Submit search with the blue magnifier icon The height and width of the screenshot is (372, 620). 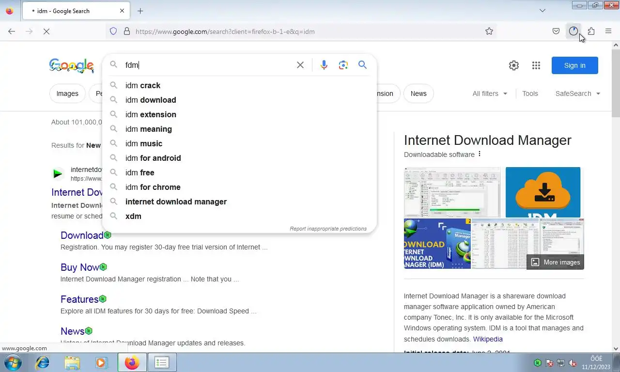click(x=362, y=65)
